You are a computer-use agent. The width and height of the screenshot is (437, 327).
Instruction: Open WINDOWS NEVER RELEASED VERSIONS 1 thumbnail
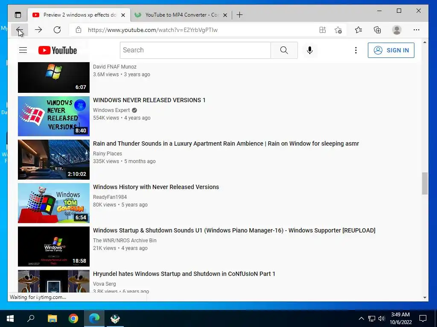point(54,116)
